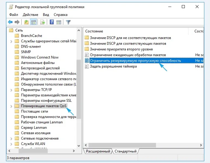Click right pane horizontal scrollbar thumb

(122, 145)
